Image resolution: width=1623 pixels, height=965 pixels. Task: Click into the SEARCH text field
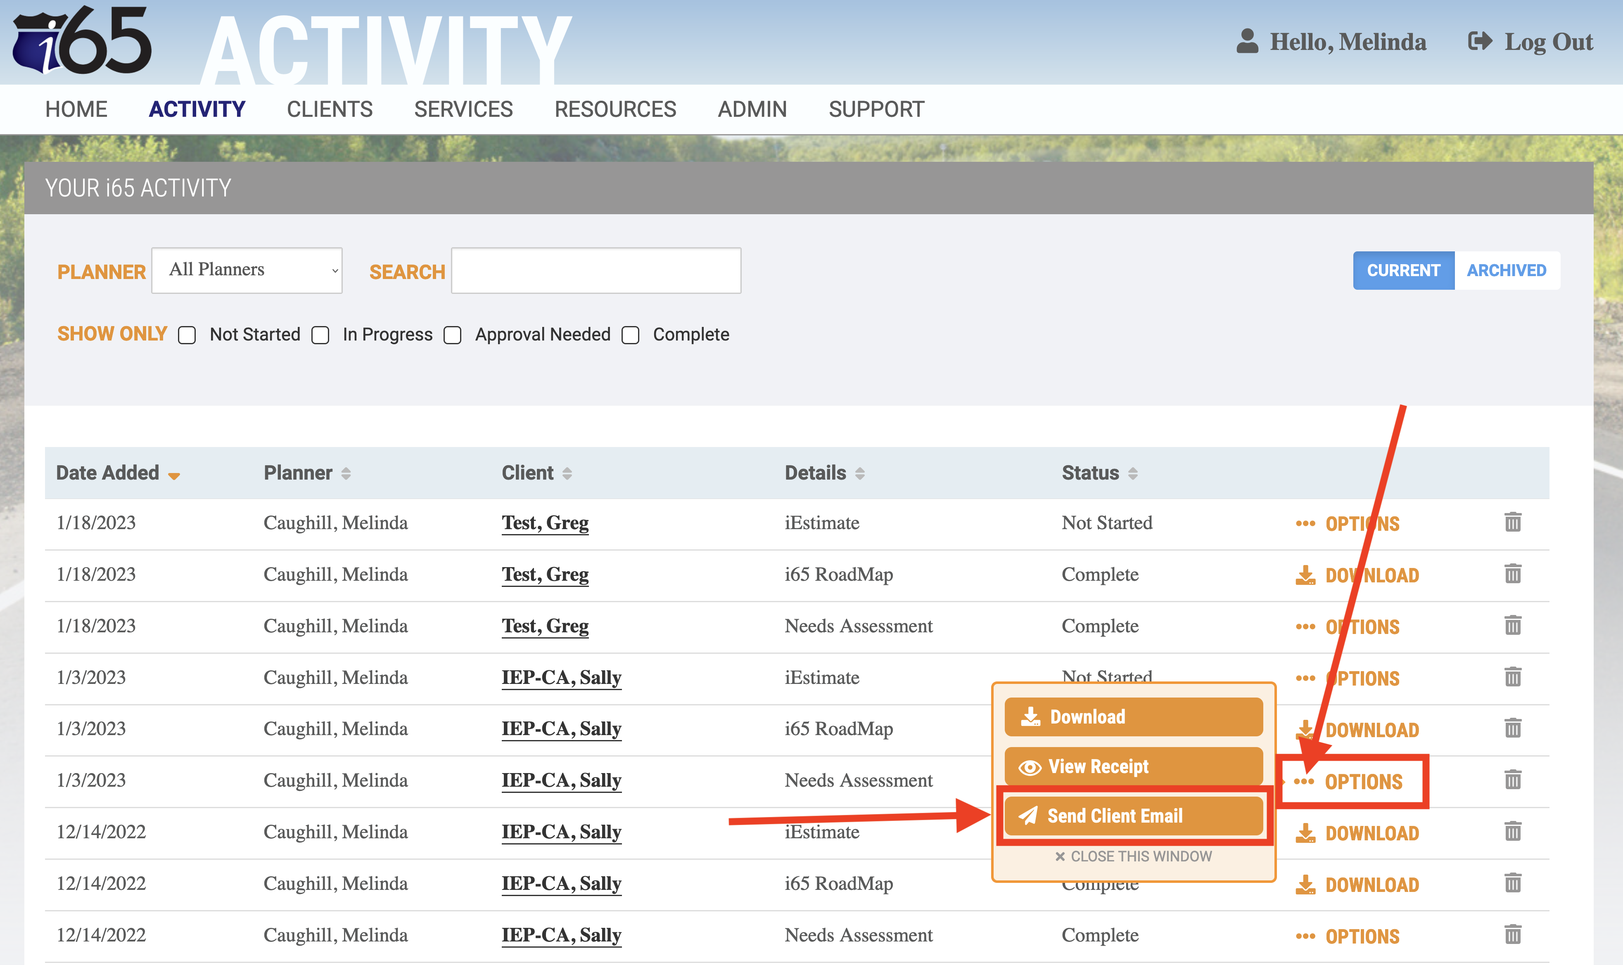(x=596, y=270)
